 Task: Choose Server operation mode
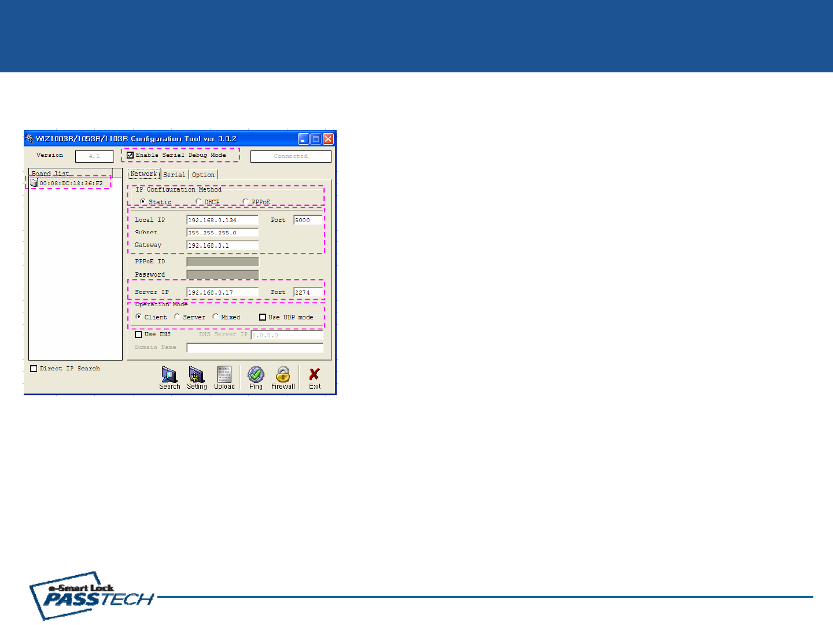click(177, 317)
